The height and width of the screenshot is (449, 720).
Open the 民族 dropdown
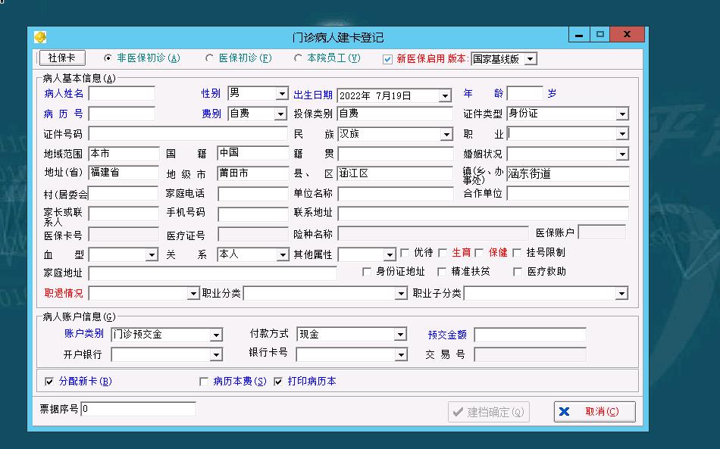446,134
